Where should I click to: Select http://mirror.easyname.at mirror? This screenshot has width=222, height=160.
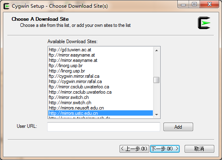pos(101,60)
